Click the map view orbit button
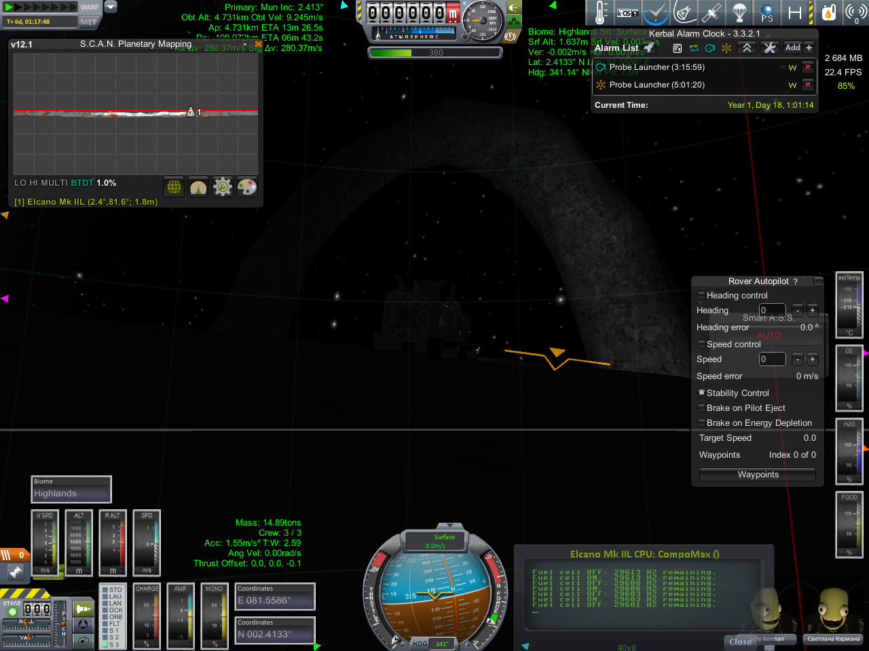This screenshot has height=651, width=869. click(x=84, y=641)
